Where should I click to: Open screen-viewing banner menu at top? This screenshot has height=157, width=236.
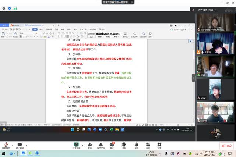[132, 2]
